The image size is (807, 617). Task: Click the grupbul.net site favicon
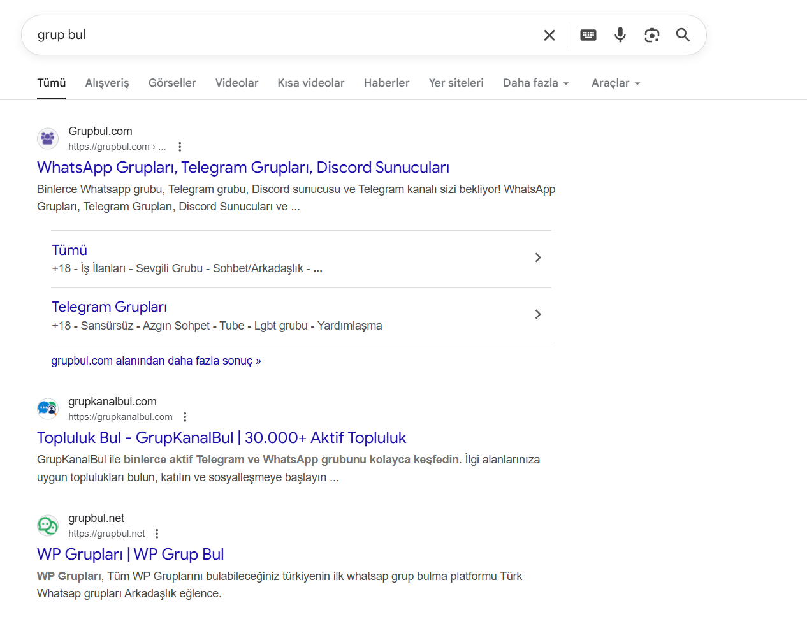click(48, 525)
